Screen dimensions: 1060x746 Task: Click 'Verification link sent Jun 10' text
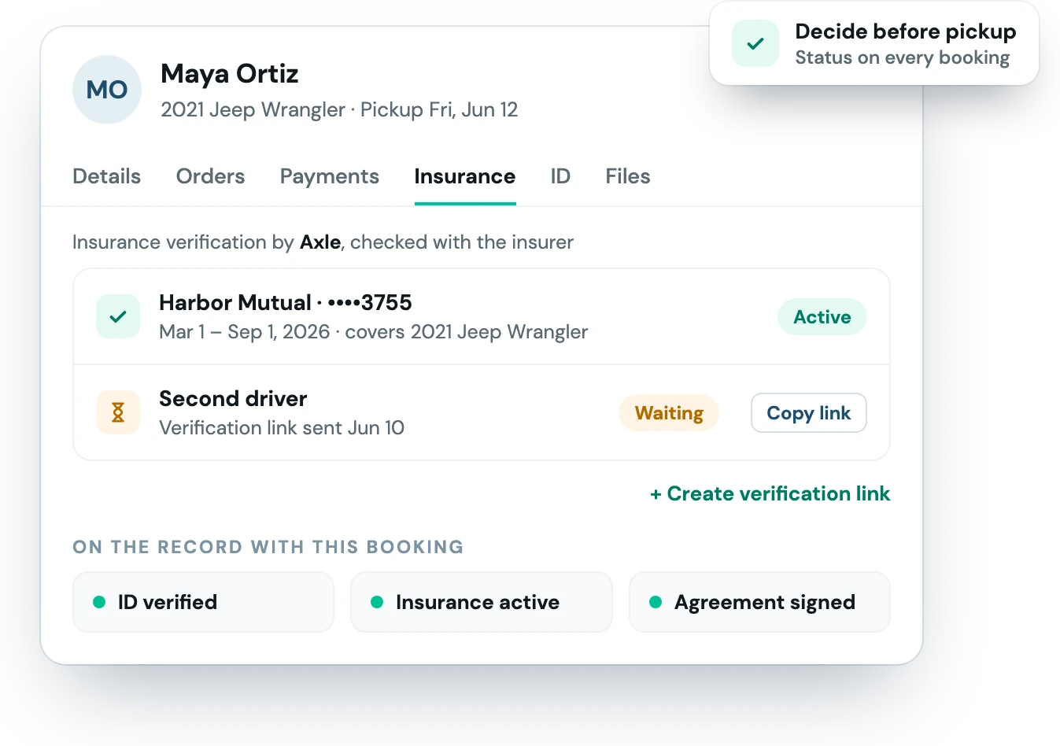pyautogui.click(x=282, y=427)
